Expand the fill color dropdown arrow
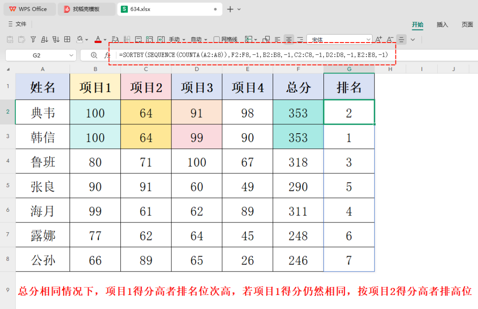 tap(87, 40)
